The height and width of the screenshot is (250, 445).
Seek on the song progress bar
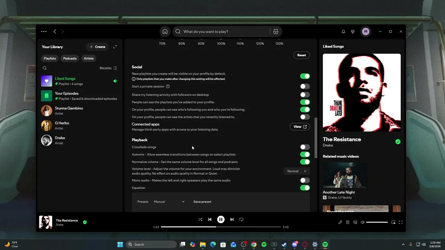[x=221, y=227]
